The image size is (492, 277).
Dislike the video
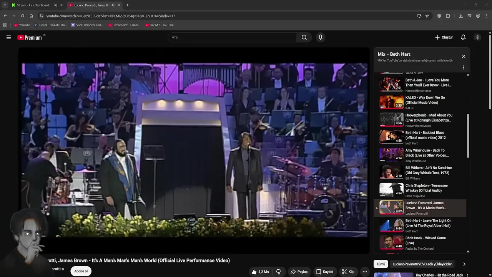pos(279,272)
